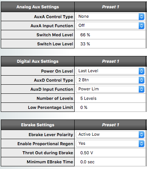This screenshot has width=147, height=169.
Task: Edit the Switch Med Level value
Action: (x=110, y=35)
